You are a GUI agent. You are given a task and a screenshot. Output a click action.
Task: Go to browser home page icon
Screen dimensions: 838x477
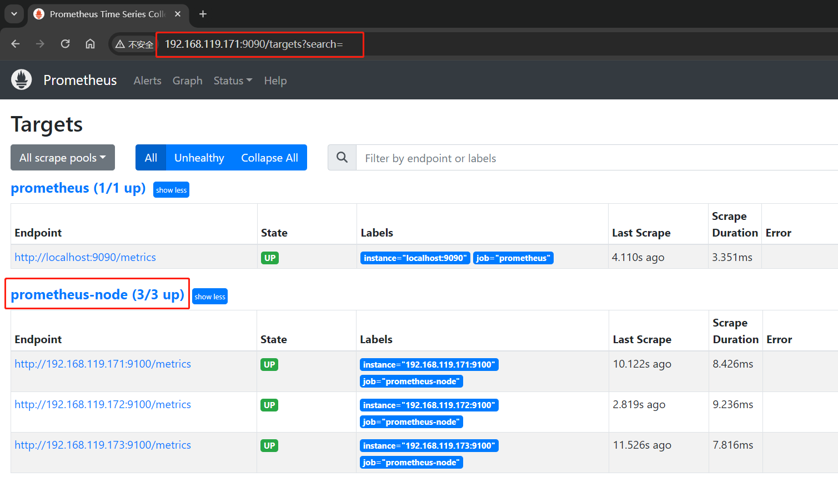[90, 44]
